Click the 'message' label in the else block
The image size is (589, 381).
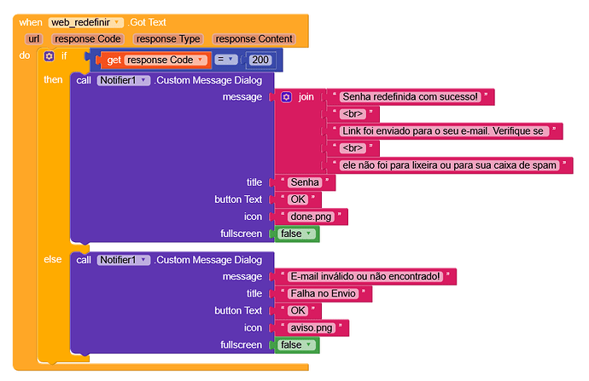click(242, 277)
